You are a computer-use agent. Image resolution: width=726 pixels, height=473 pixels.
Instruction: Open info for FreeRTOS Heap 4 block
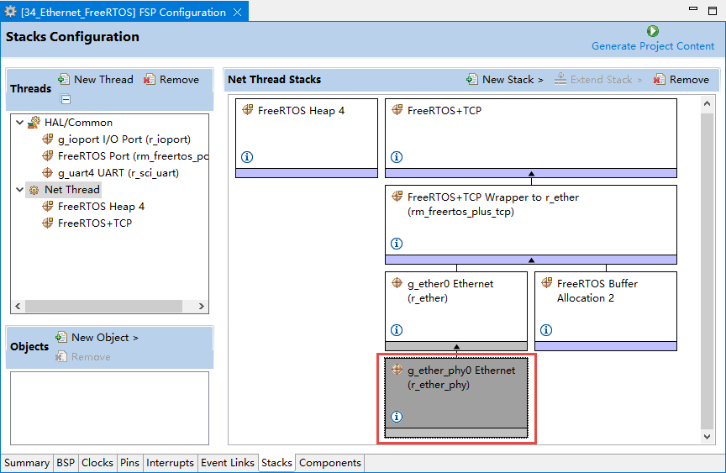247,157
